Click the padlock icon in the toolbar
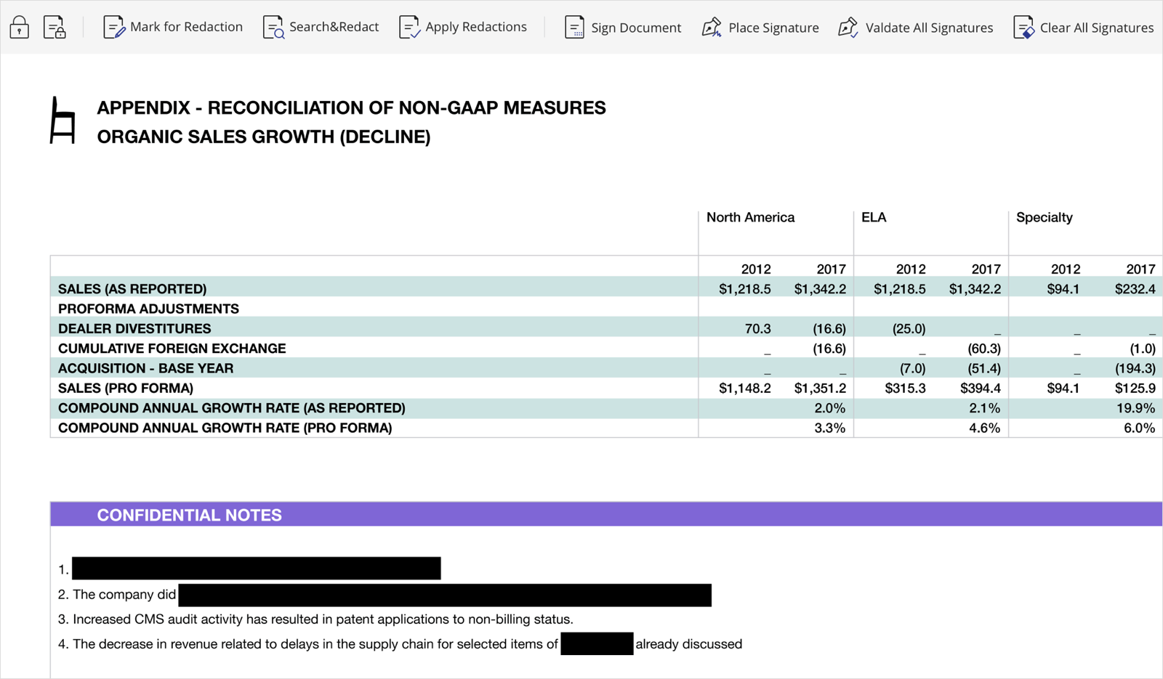 click(x=20, y=28)
